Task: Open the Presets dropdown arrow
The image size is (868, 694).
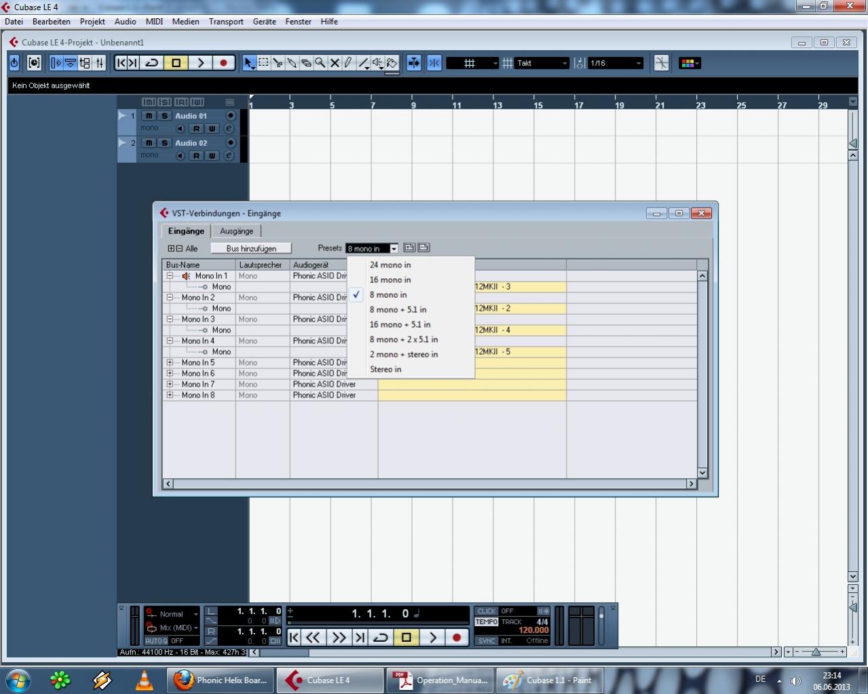Action: 394,248
